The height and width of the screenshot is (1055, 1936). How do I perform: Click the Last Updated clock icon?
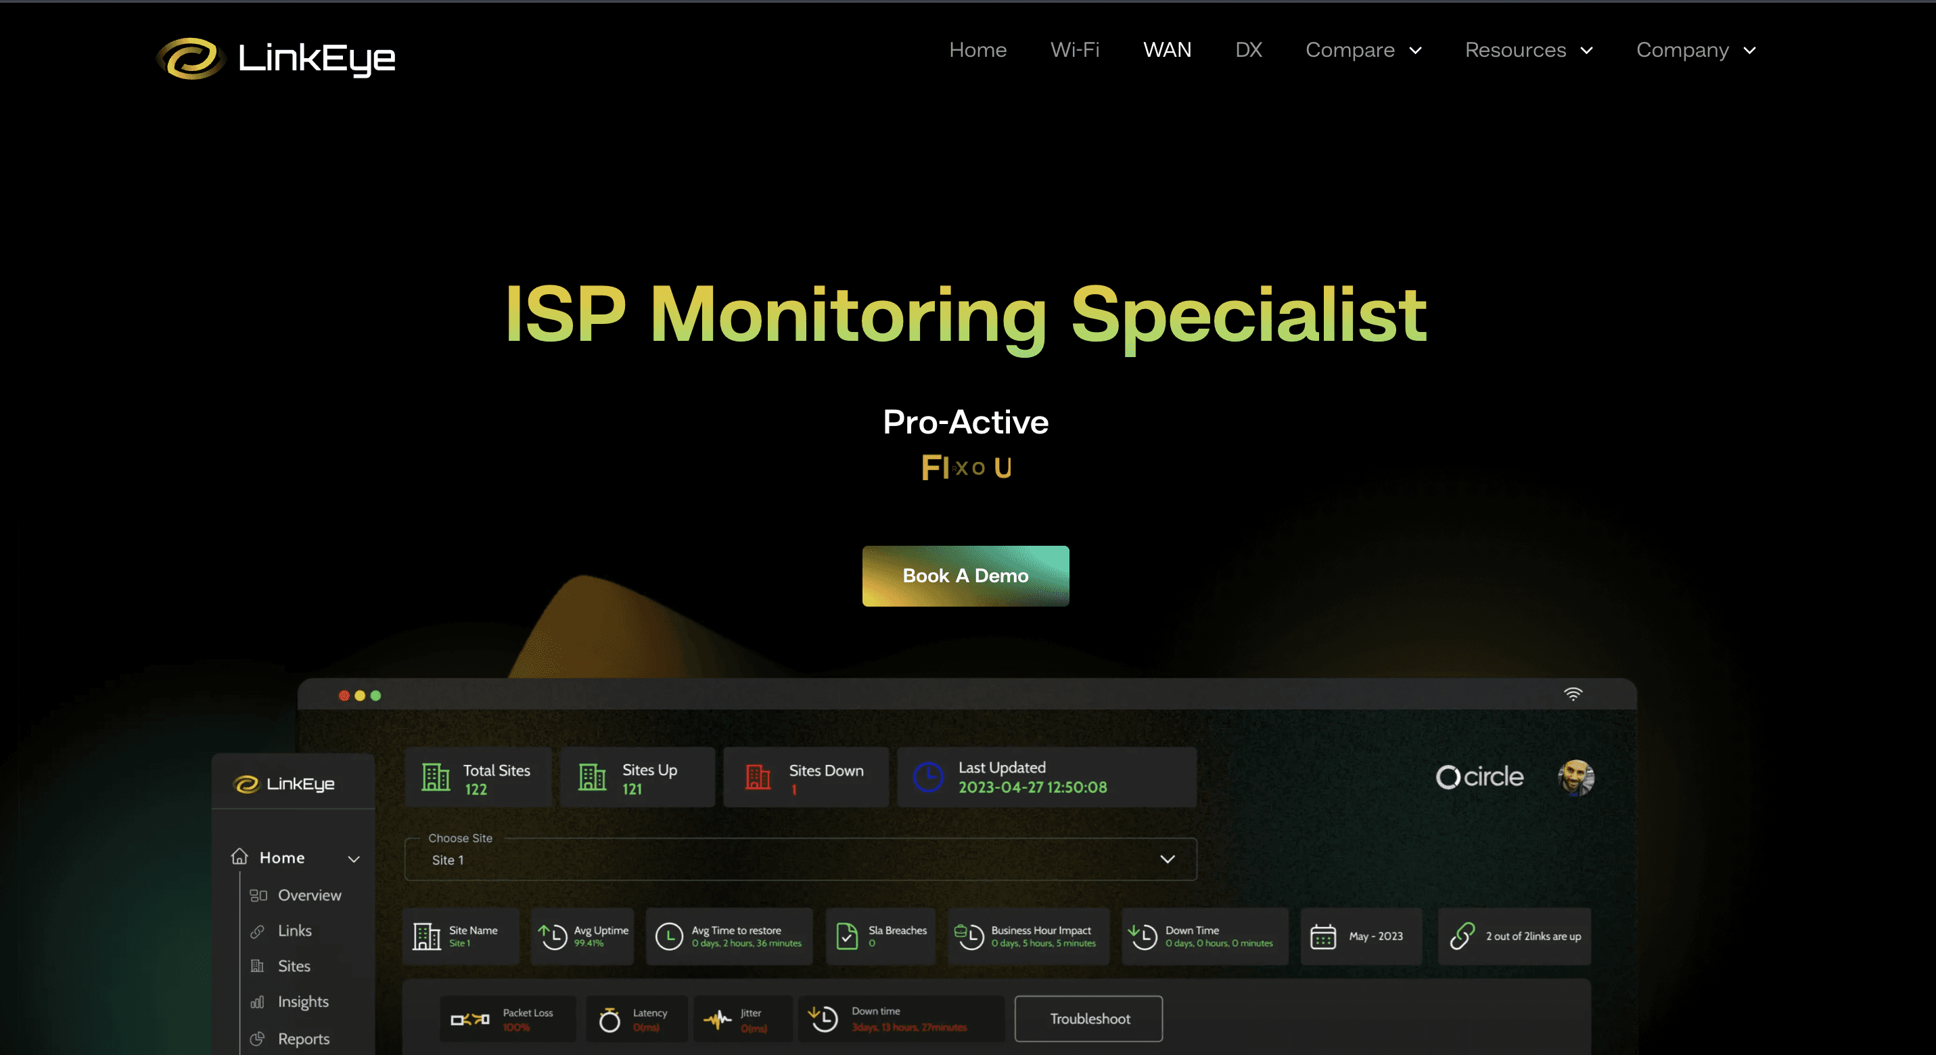tap(928, 777)
